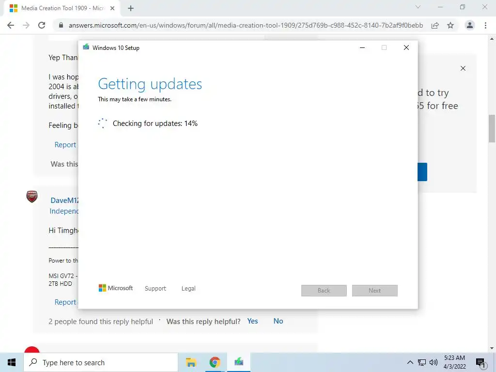
Task: Click the disabled Next button
Action: 375,291
